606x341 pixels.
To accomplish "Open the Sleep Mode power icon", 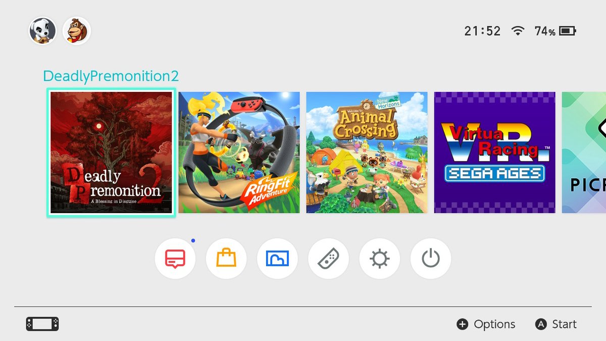I will click(x=430, y=259).
